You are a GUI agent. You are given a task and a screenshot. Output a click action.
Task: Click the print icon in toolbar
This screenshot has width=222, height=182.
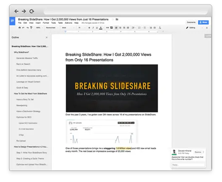(x=20, y=27)
